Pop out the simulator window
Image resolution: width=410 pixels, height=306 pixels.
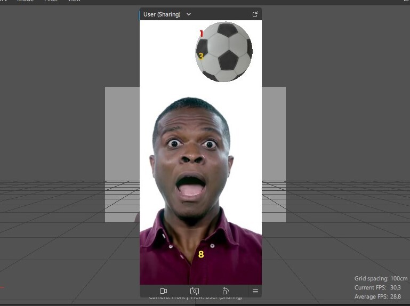coord(255,14)
